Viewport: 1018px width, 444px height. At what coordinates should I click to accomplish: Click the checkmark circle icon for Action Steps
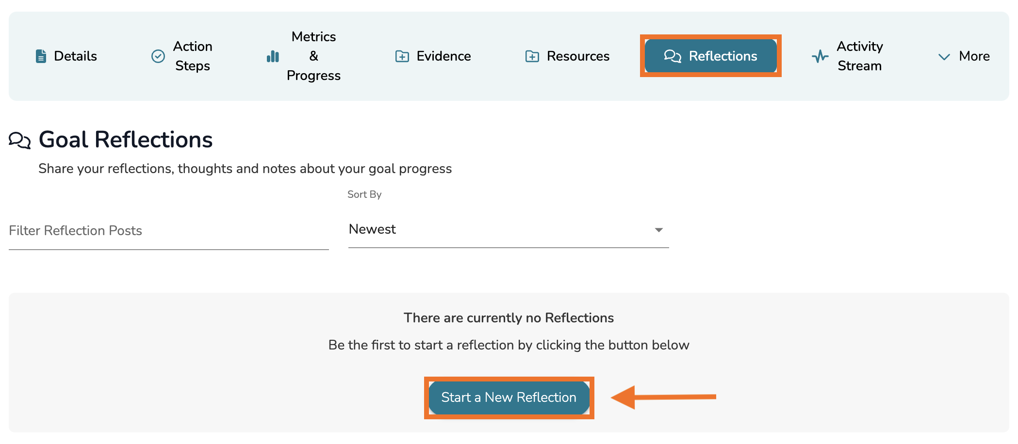pos(158,56)
